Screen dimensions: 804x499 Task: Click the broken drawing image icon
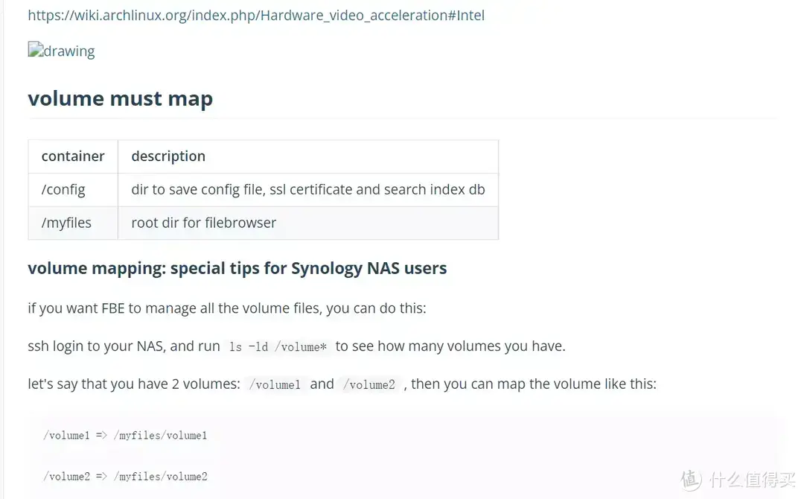coord(35,50)
